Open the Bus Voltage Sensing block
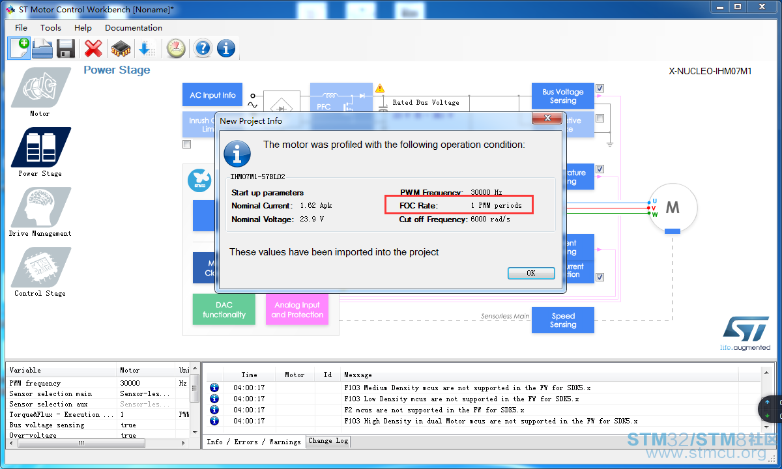Image resolution: width=782 pixels, height=469 pixels. (x=563, y=96)
